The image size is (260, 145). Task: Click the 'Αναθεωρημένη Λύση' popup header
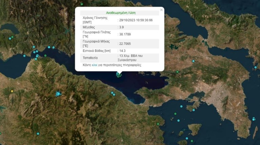pyautogui.click(x=121, y=12)
